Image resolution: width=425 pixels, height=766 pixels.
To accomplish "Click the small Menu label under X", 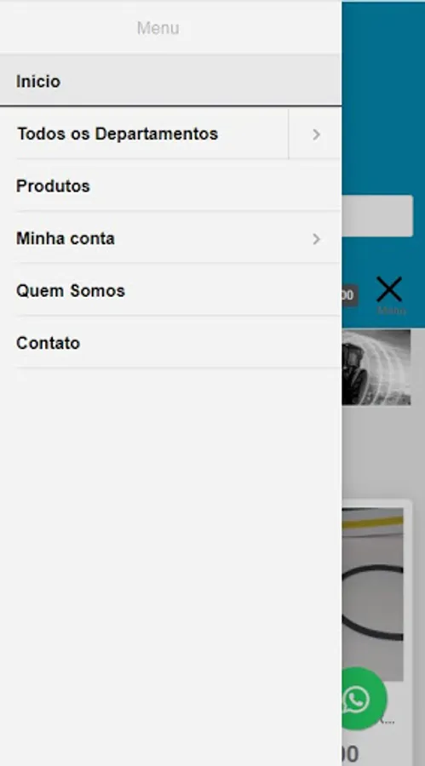I will coord(391,310).
